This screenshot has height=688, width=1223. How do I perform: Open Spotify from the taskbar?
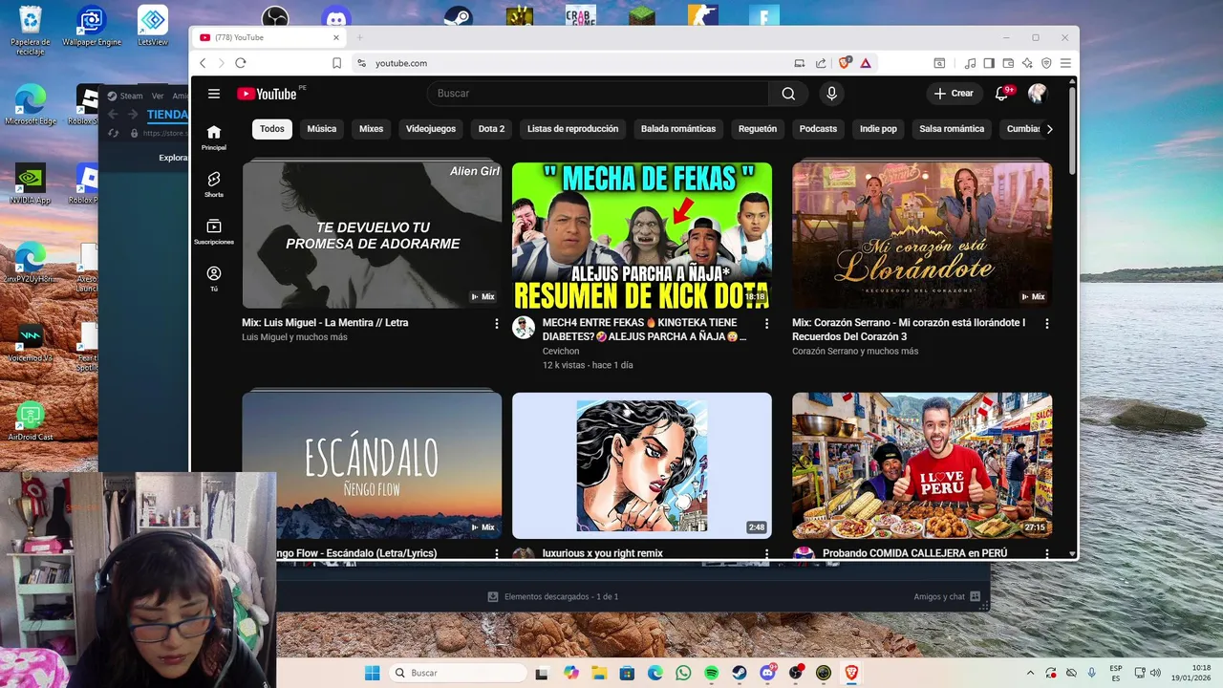712,673
